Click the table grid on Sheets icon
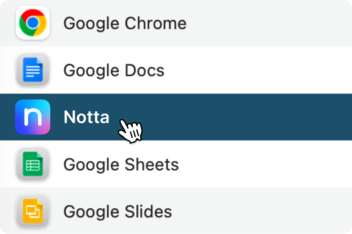 (x=32, y=166)
